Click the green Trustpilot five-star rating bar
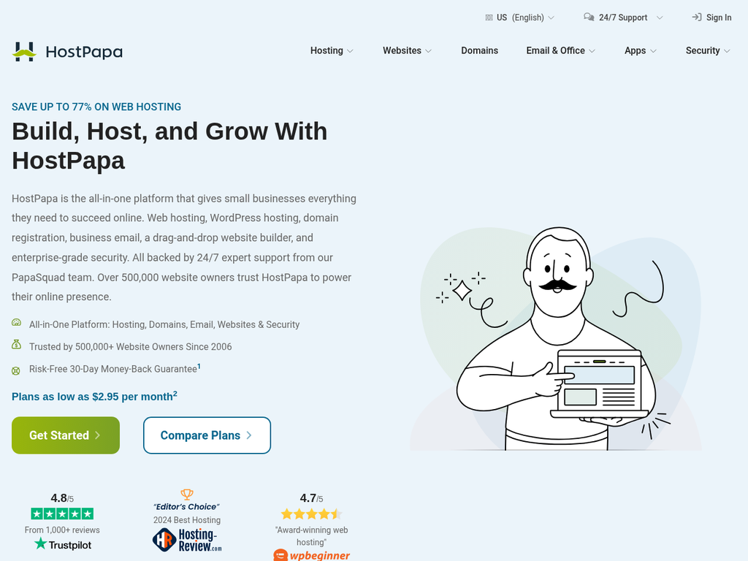The image size is (748, 561). [x=62, y=514]
